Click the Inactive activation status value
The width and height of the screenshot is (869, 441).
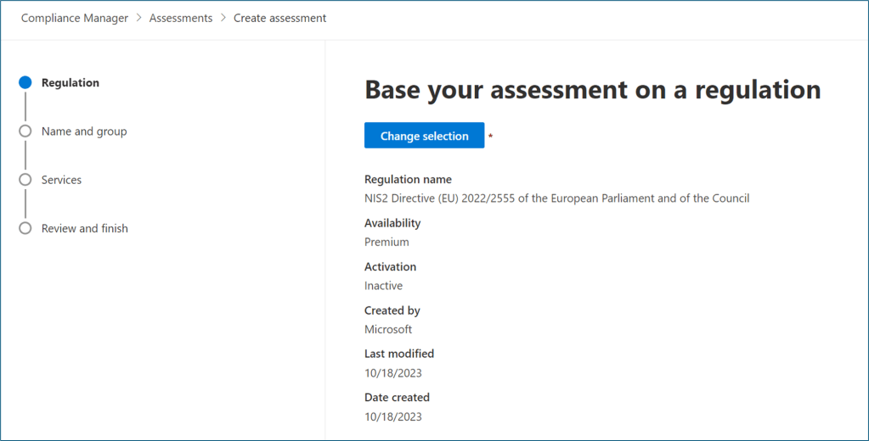click(x=383, y=286)
